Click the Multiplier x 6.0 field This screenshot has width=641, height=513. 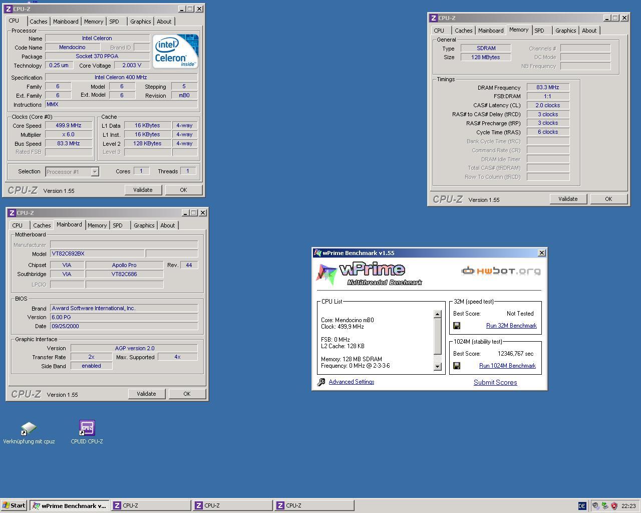click(69, 134)
